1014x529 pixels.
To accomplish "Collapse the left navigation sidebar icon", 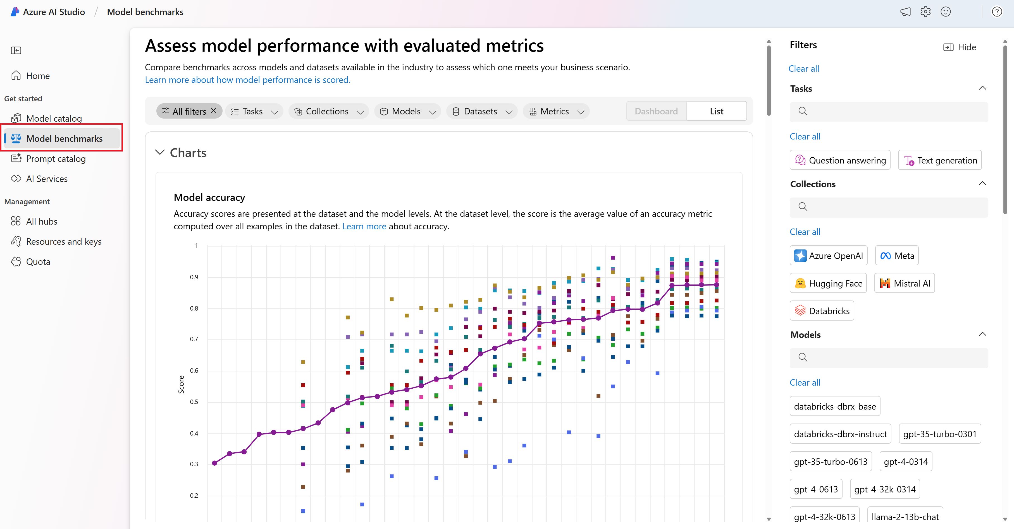I will click(x=16, y=50).
